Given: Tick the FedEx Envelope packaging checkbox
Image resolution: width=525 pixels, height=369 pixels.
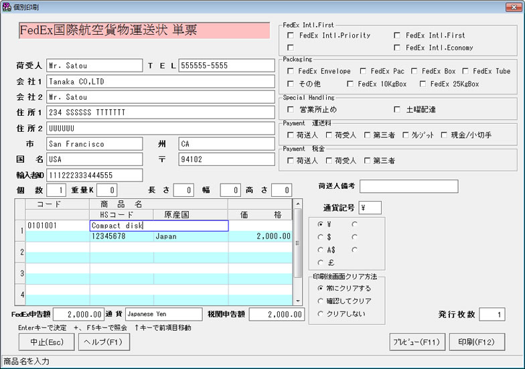Looking at the screenshot, I should (x=291, y=71).
